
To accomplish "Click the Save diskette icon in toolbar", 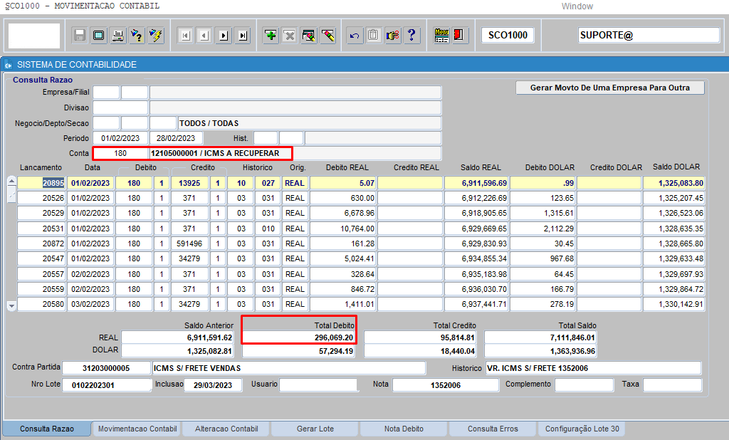I will click(80, 36).
